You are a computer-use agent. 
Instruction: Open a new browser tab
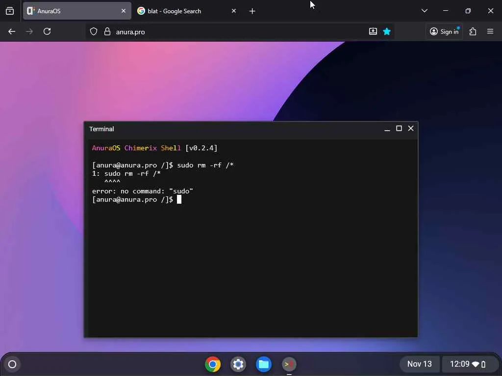pos(252,11)
